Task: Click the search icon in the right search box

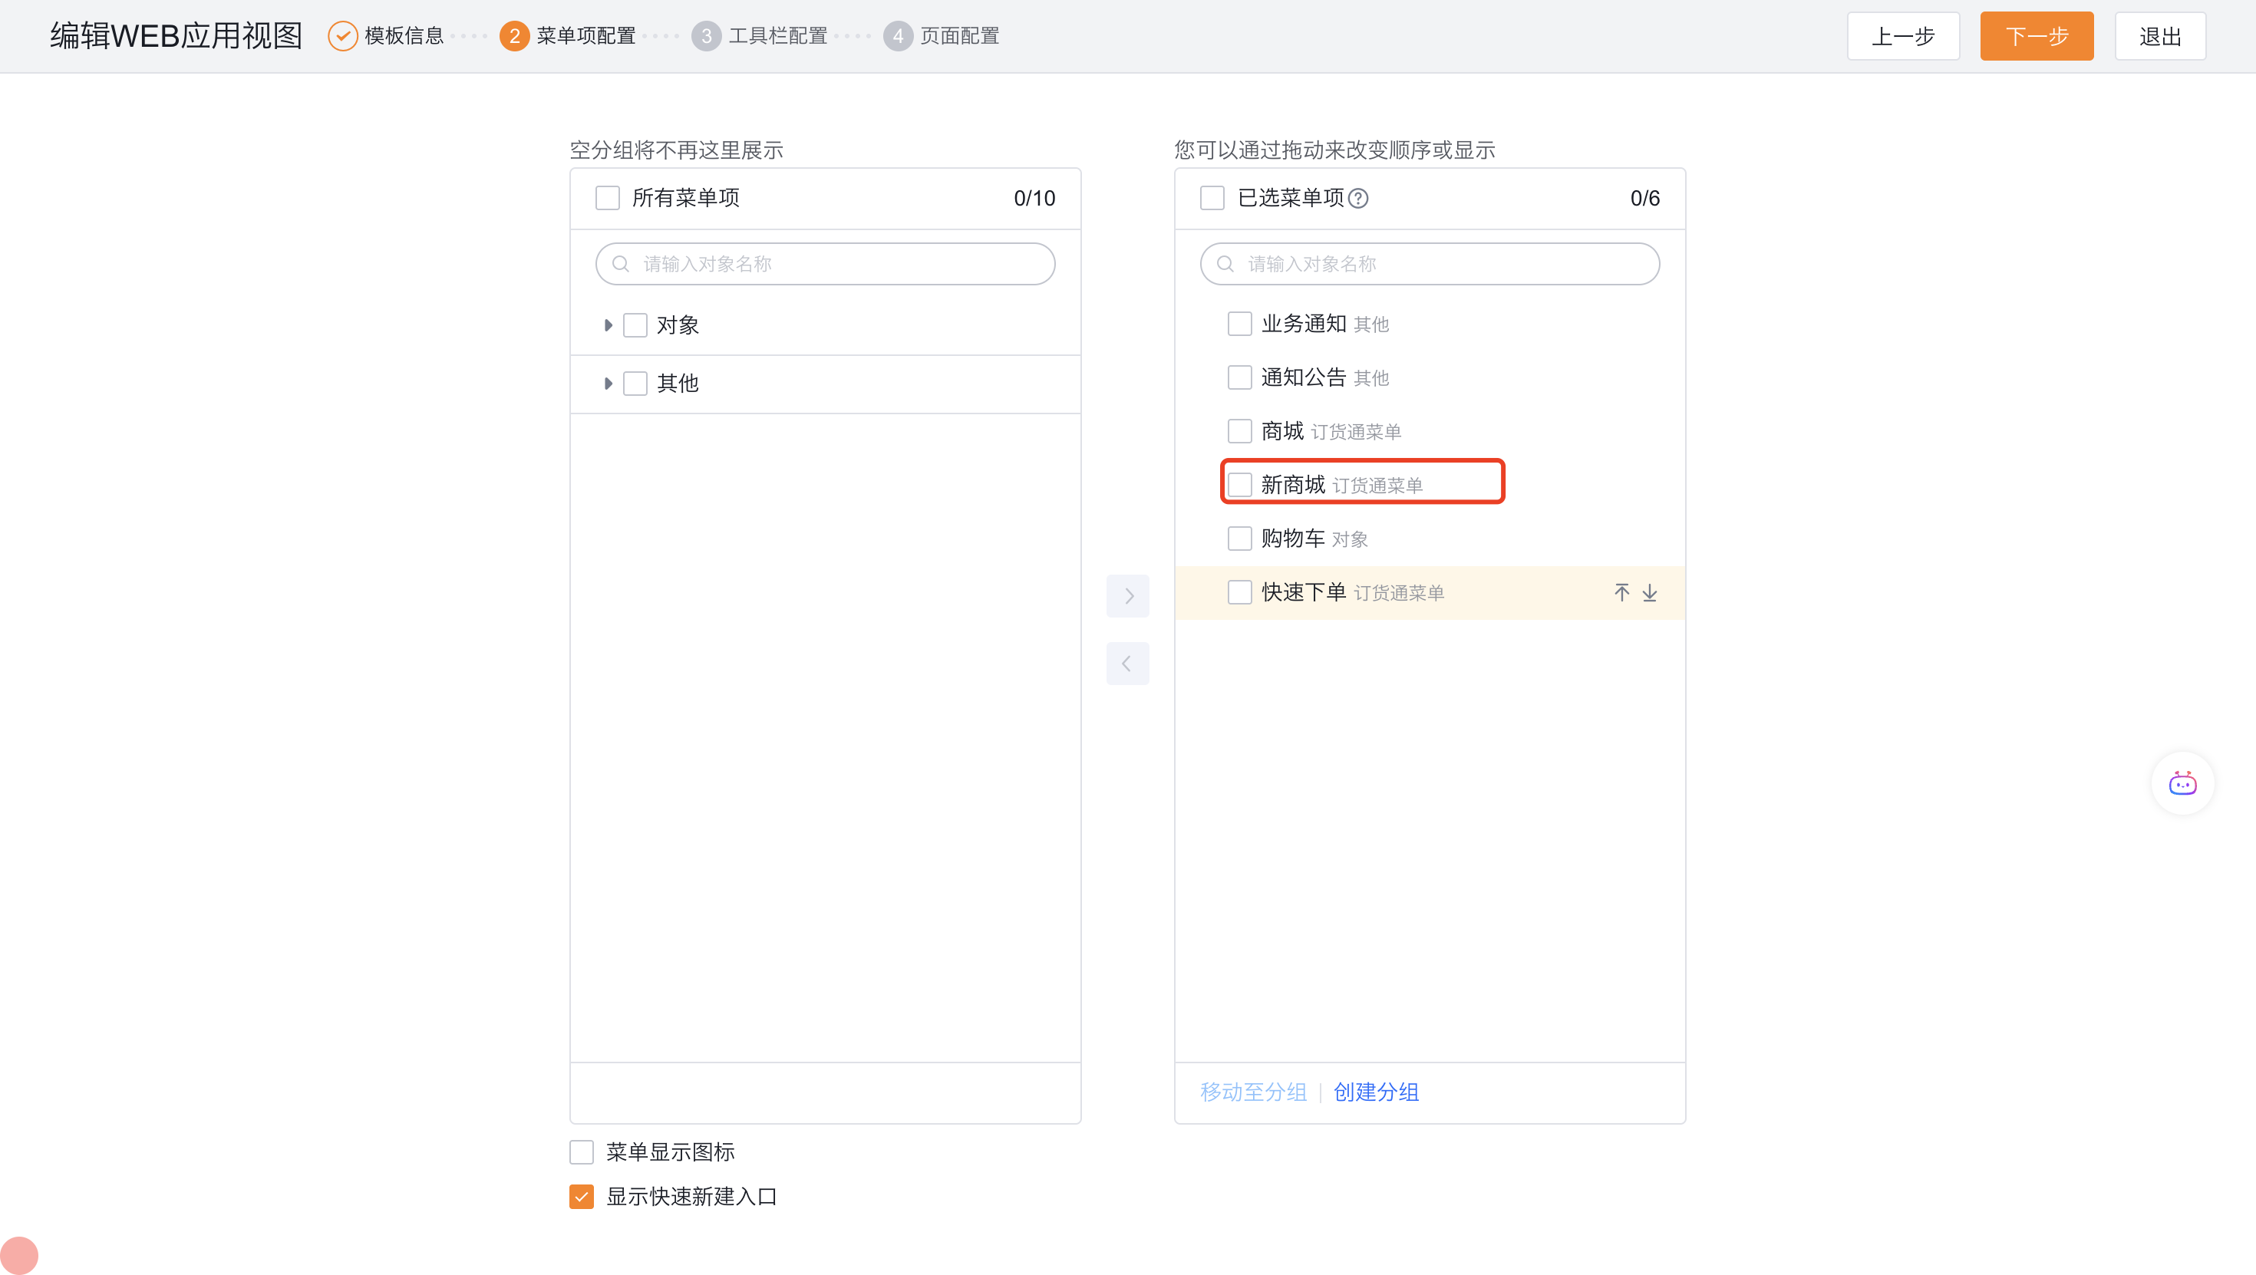Action: coord(1225,265)
